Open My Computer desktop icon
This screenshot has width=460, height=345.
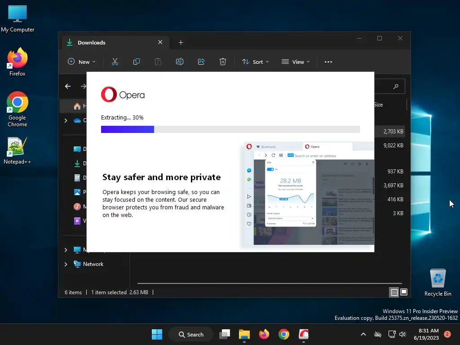click(18, 19)
